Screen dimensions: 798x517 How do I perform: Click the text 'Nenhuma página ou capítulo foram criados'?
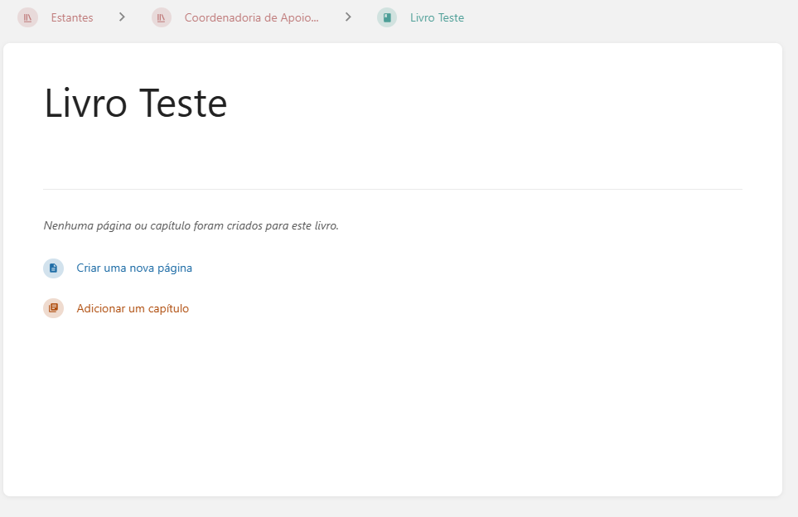pos(153,225)
